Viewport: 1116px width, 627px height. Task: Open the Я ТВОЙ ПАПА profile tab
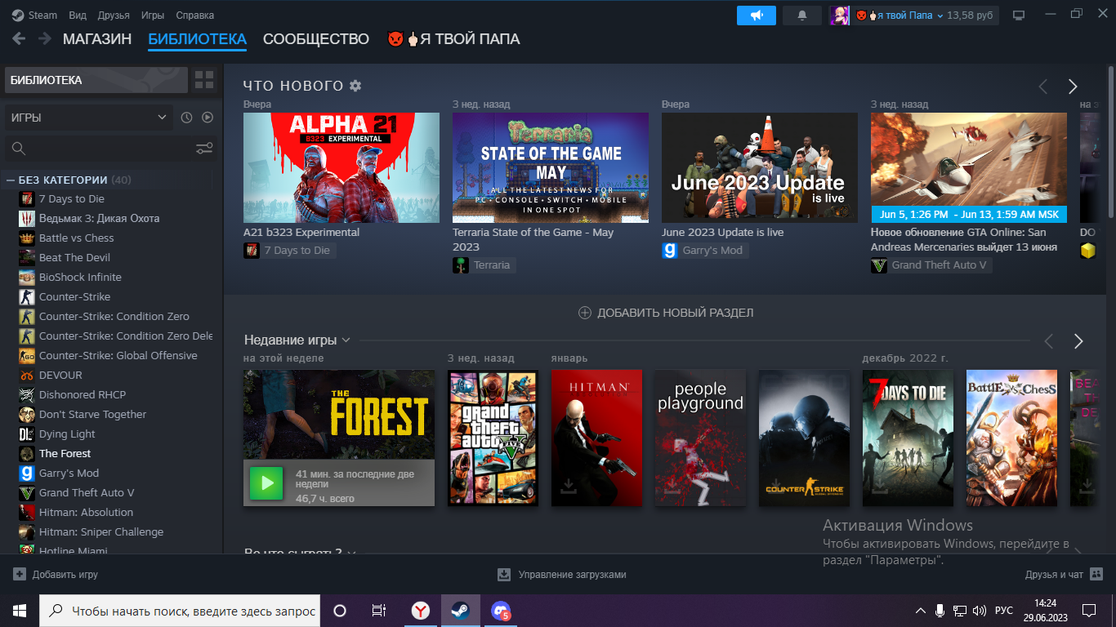point(453,39)
